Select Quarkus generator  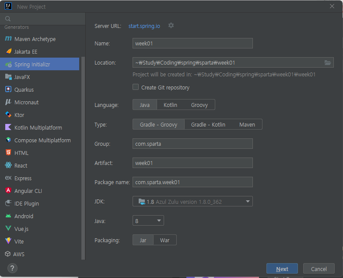coord(39,90)
